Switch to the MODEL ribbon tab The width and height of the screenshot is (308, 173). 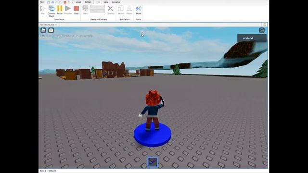(x=88, y=2)
